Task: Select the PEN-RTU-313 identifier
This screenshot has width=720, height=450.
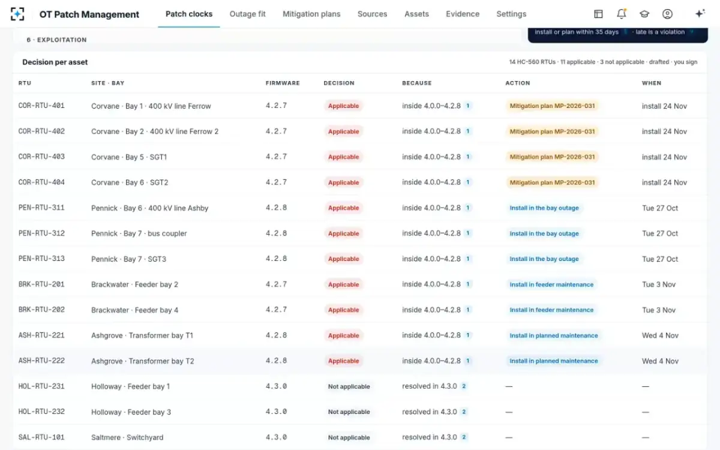Action: [41, 259]
